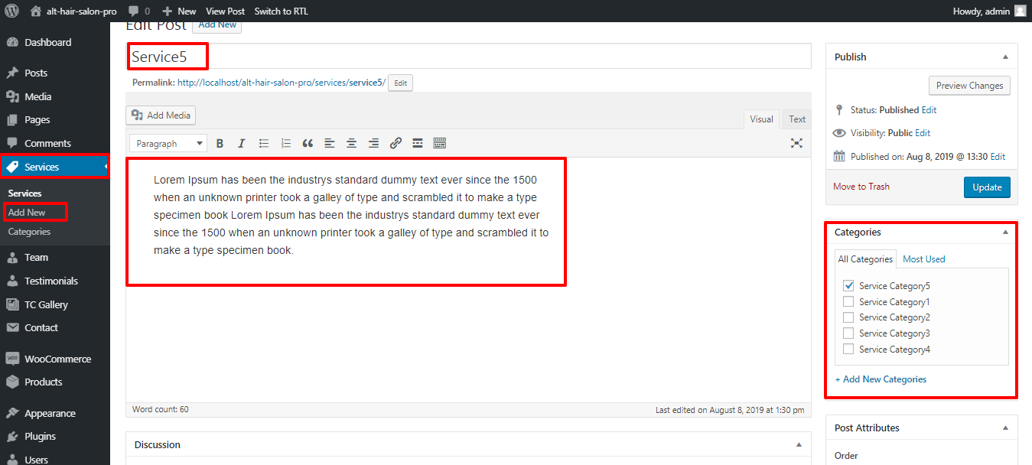Collapse the Categories panel
Image resolution: width=1032 pixels, height=465 pixels.
click(1005, 232)
